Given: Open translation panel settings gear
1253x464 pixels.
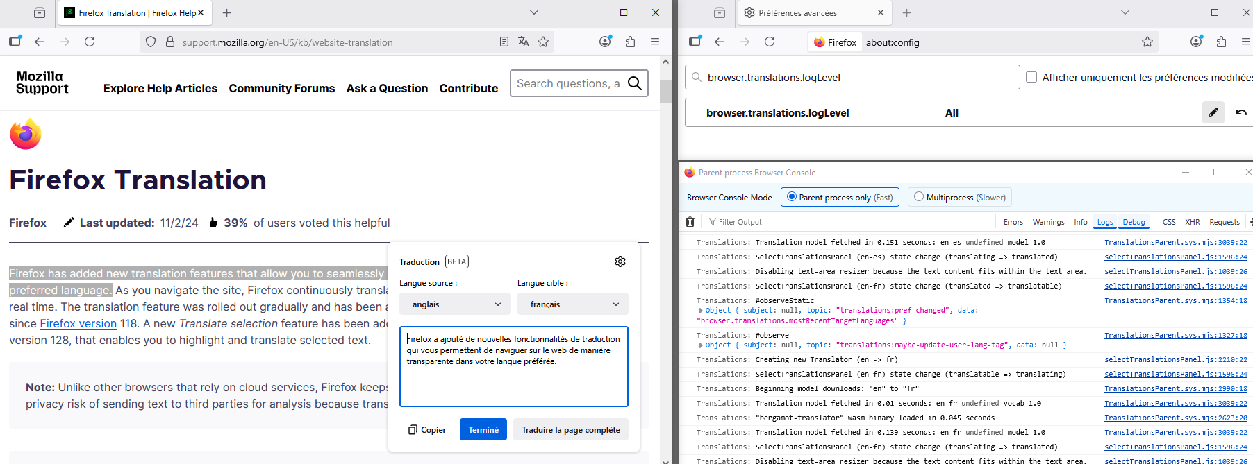Looking at the screenshot, I should tap(620, 261).
